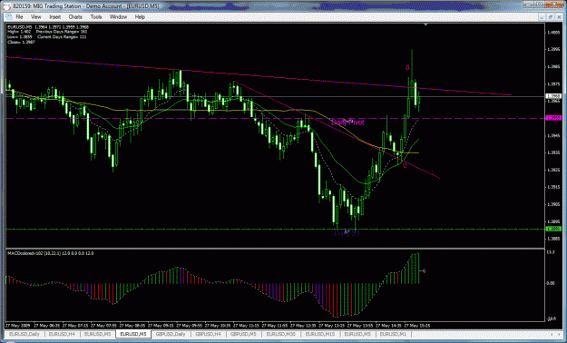Image resolution: width=567 pixels, height=343 pixels.
Task: Select the Daily Pivot label on chart
Action: (347, 122)
